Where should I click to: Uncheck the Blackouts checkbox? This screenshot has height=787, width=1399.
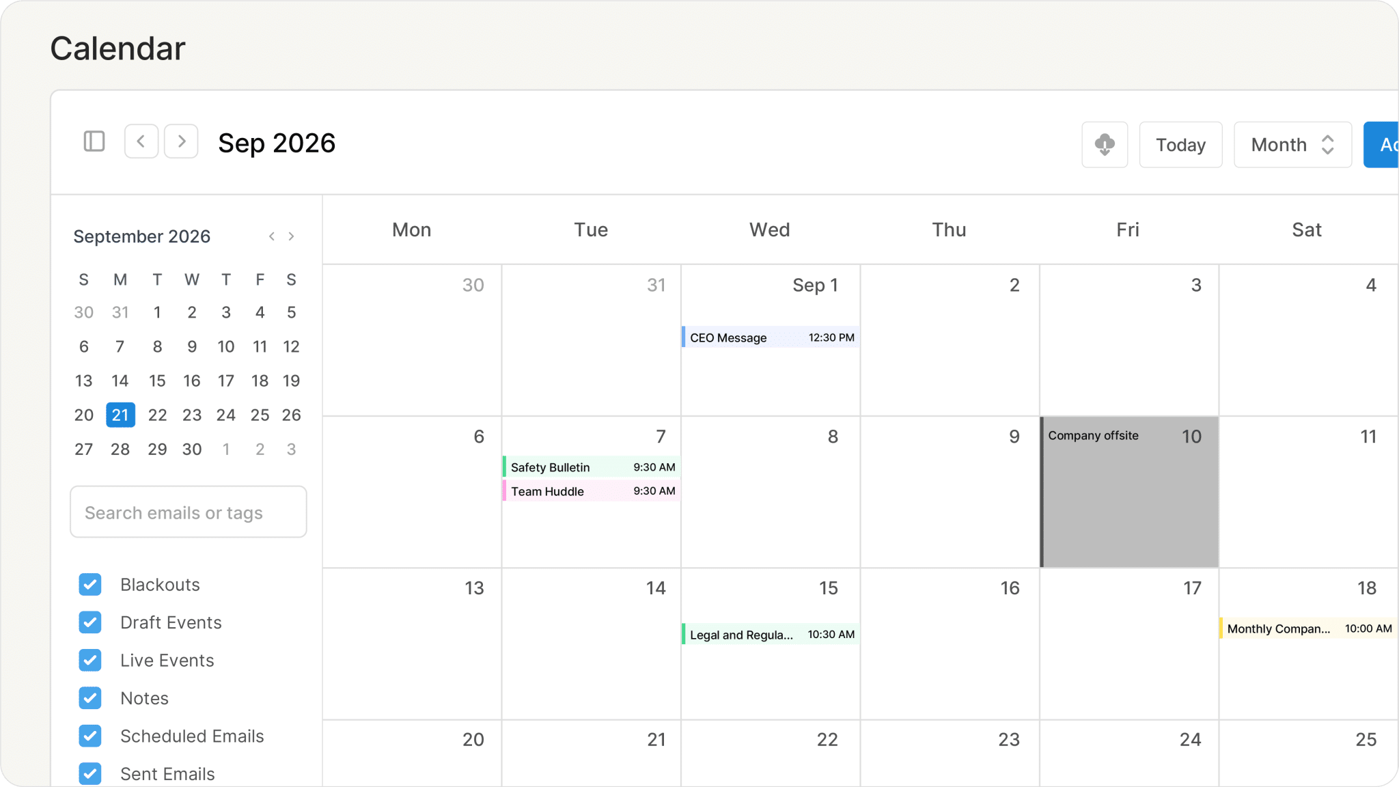coord(90,585)
